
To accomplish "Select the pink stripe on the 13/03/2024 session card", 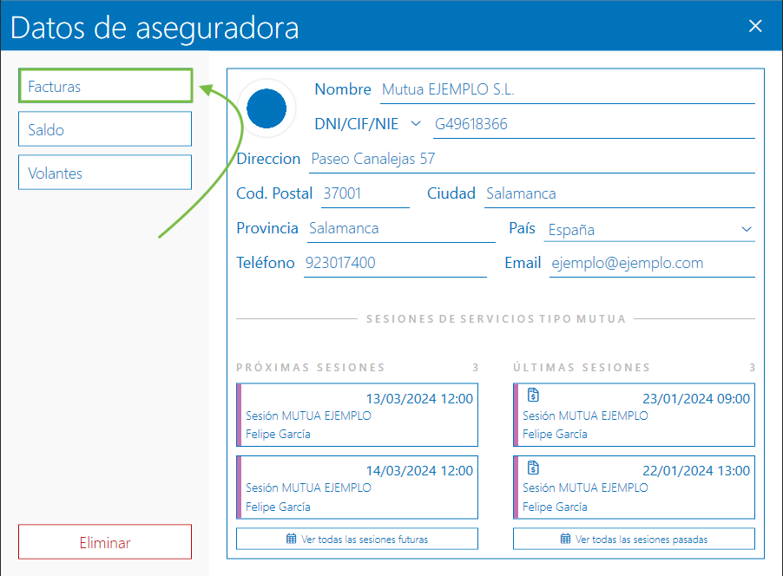I will click(239, 415).
